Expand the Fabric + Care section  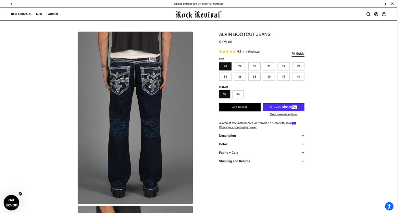pos(262,152)
